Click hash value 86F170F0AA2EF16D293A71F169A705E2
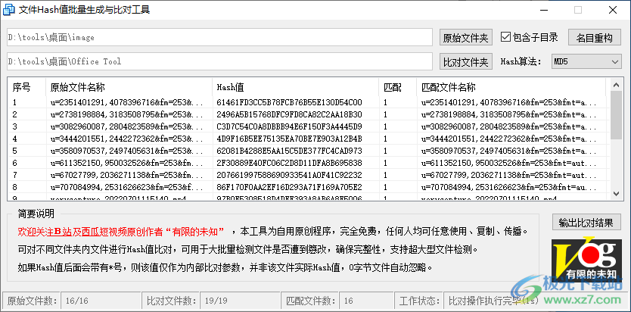Viewport: 631px width, 312px height. pyautogui.click(x=289, y=187)
